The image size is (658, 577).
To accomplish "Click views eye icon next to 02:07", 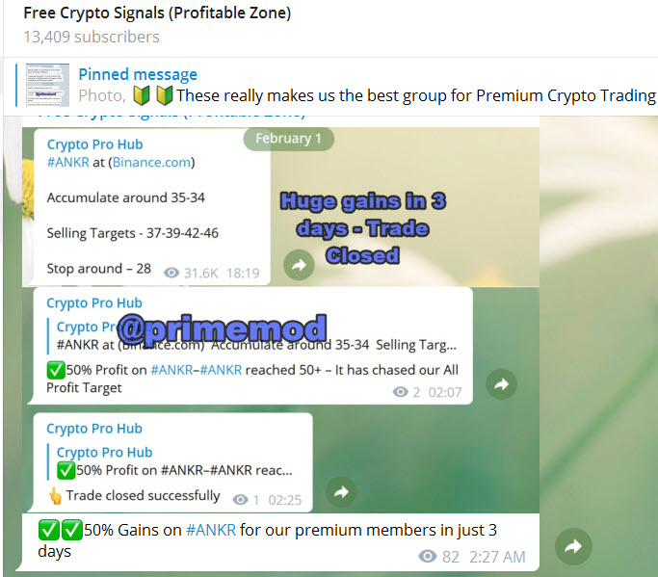I will (x=401, y=392).
